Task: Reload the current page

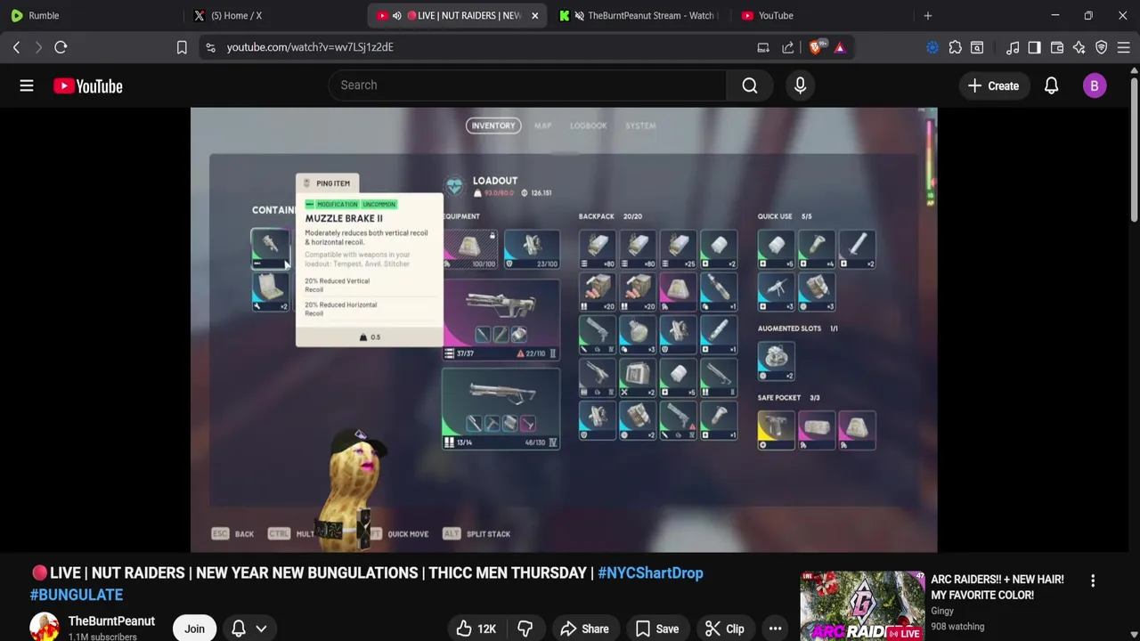Action: click(x=61, y=47)
